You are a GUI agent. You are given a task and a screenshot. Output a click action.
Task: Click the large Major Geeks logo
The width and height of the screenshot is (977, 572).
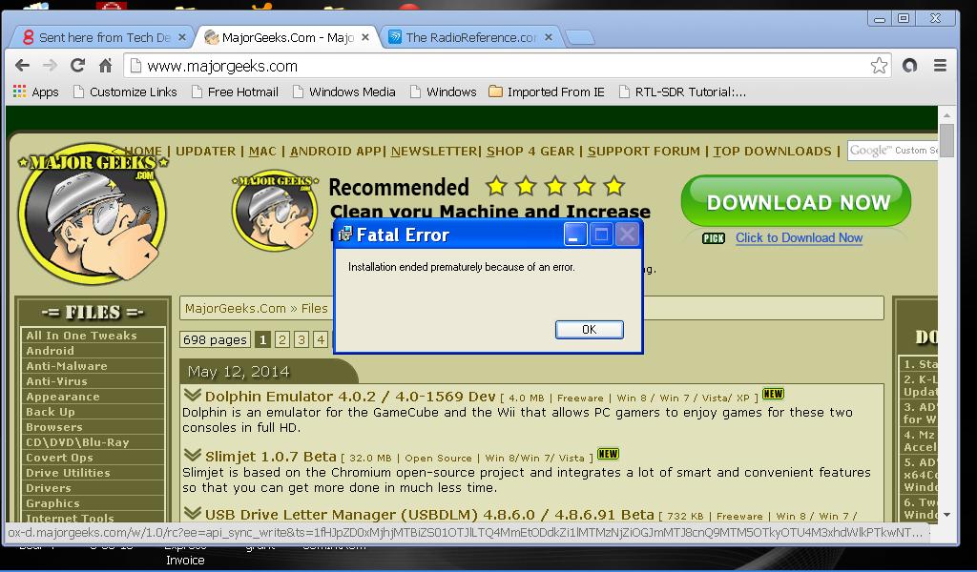coord(93,214)
